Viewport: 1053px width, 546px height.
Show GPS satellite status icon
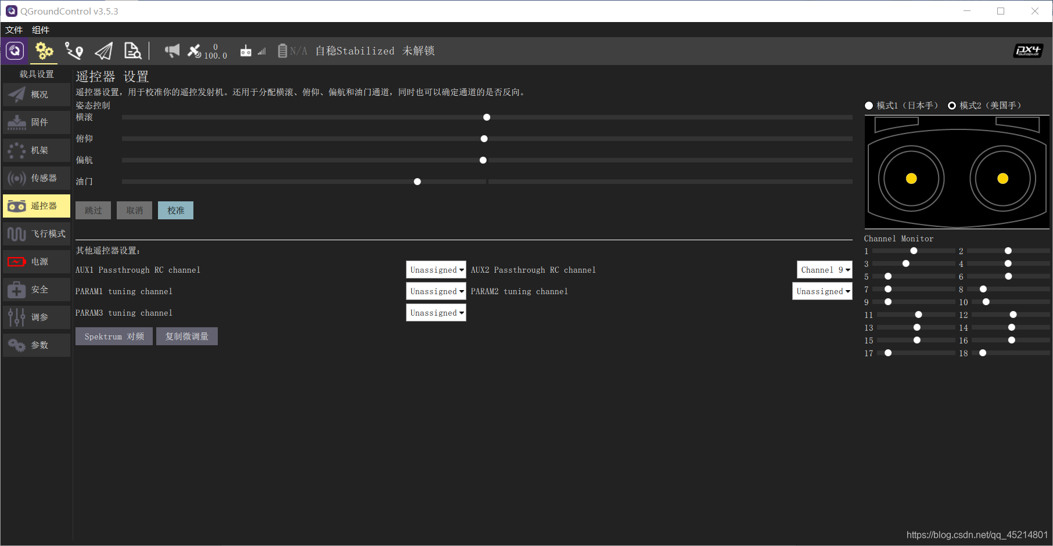click(194, 51)
